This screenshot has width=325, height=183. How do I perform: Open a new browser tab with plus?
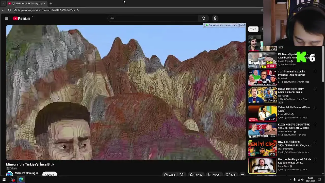[x=51, y=3]
